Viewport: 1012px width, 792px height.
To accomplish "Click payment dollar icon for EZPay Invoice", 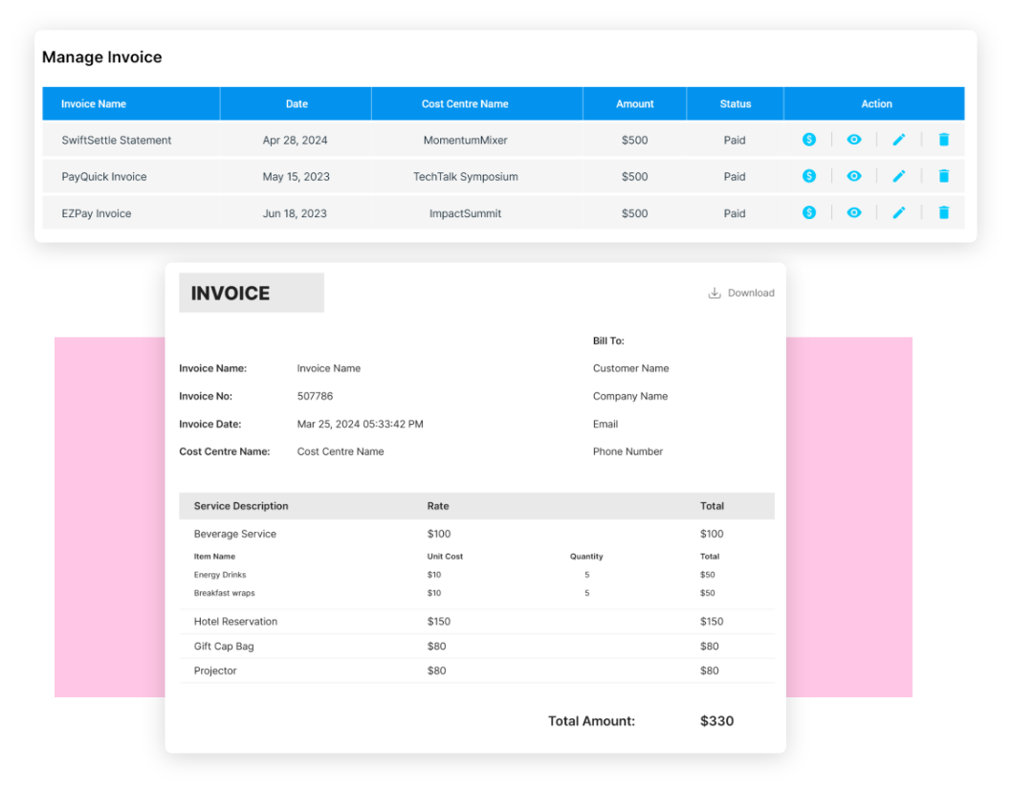I will [x=809, y=212].
